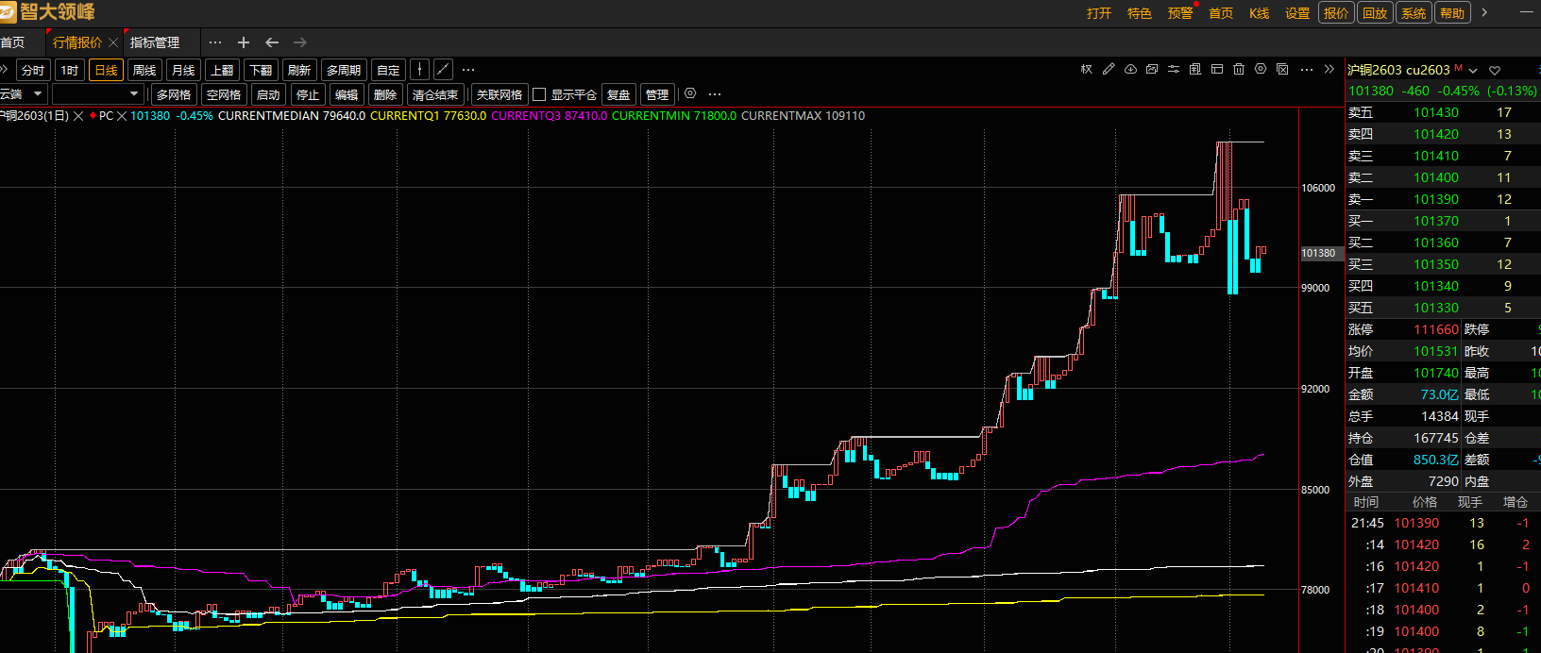Go back with the left arrow icon
The height and width of the screenshot is (653, 1541).
click(272, 42)
